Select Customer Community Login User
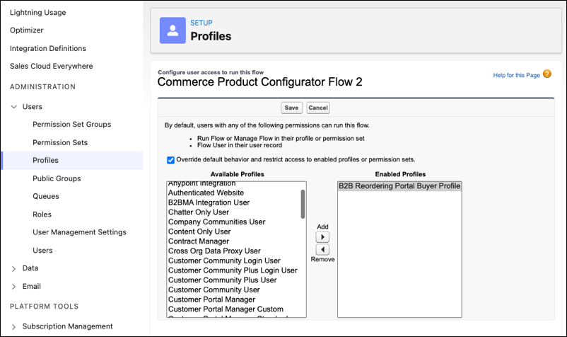The height and width of the screenshot is (337, 567). tap(224, 261)
